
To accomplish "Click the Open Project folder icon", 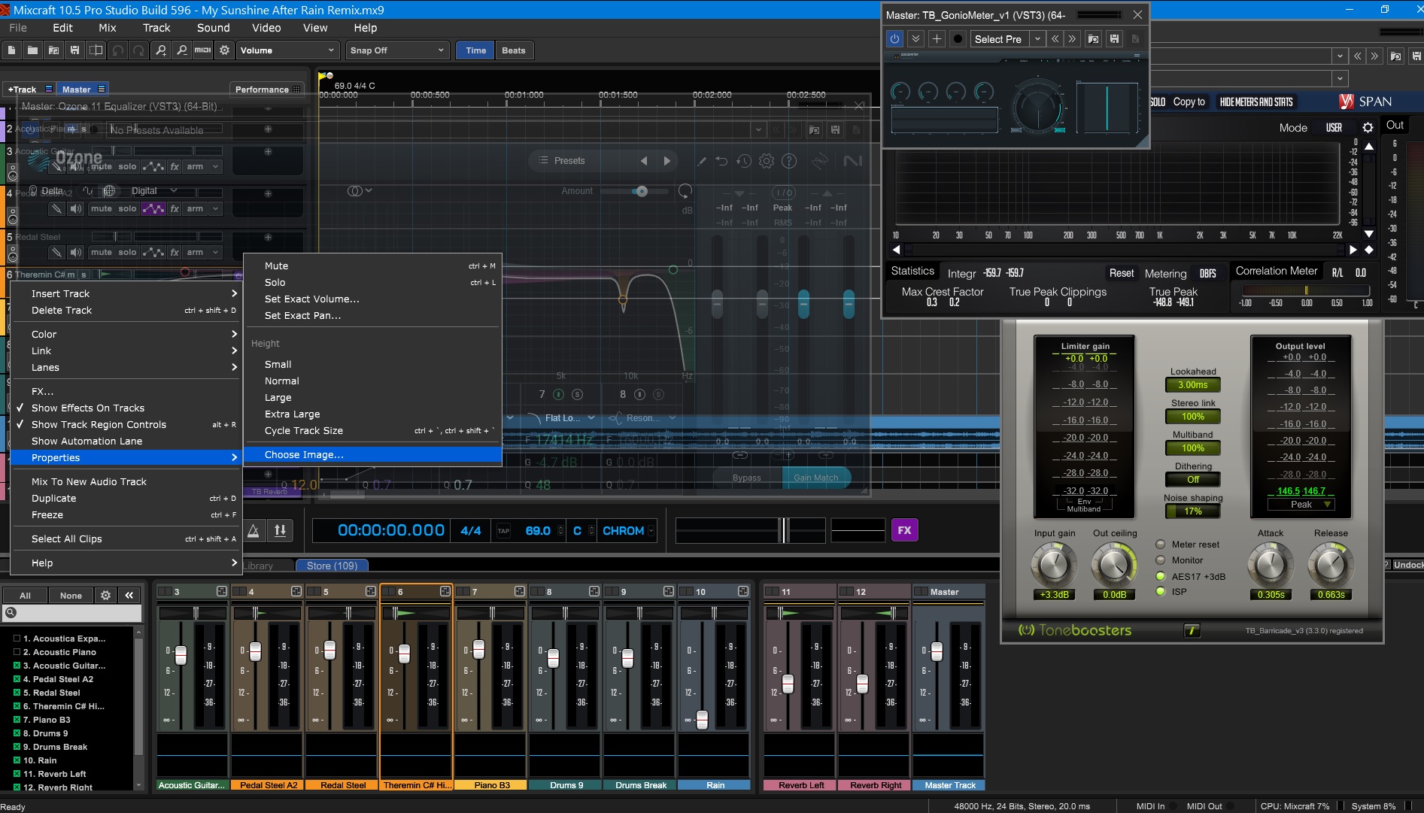I will pos(32,50).
